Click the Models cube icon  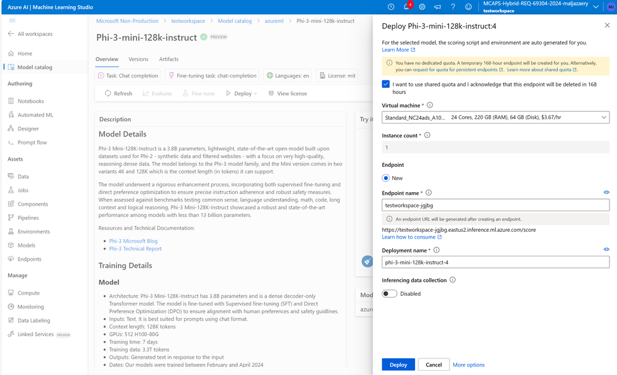point(11,245)
